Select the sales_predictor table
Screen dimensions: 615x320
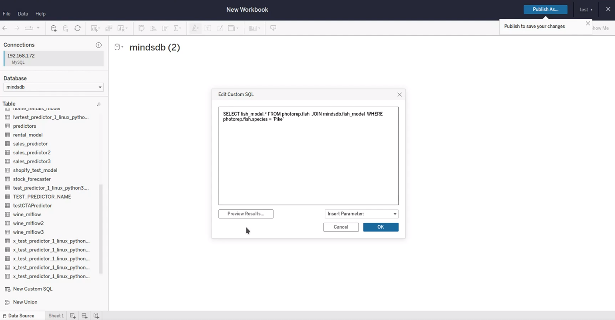coord(30,144)
